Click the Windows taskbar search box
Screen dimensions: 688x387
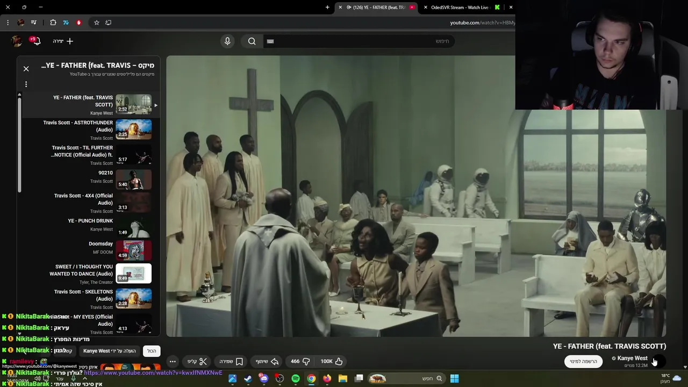pos(406,378)
